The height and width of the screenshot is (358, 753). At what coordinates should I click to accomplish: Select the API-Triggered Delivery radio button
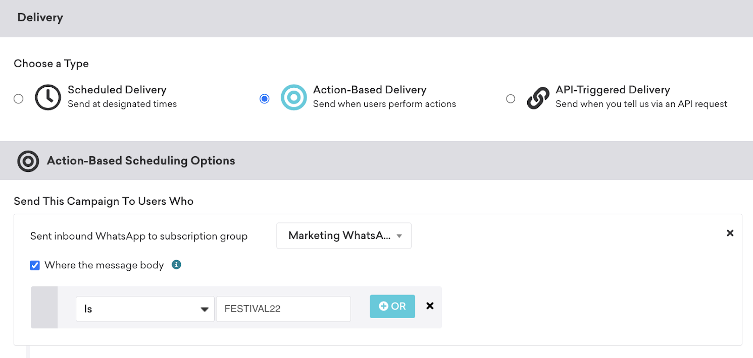coord(511,99)
